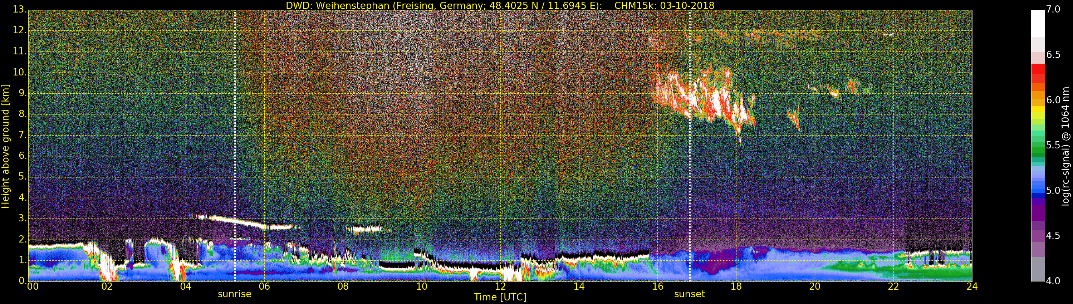The width and height of the screenshot is (1073, 304).
Task: Click the colorbar value "7.0"
Action: tap(1053, 10)
